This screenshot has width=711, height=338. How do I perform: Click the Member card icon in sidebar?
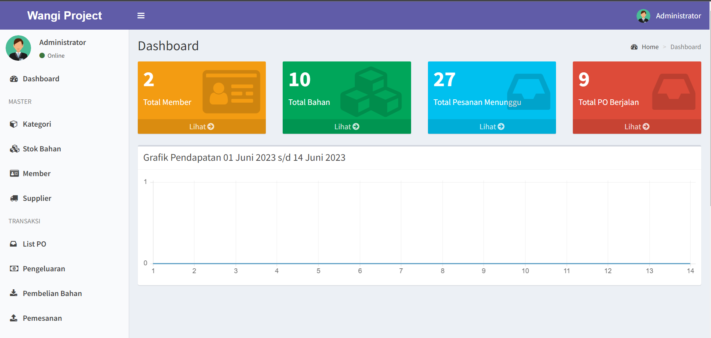coord(14,173)
